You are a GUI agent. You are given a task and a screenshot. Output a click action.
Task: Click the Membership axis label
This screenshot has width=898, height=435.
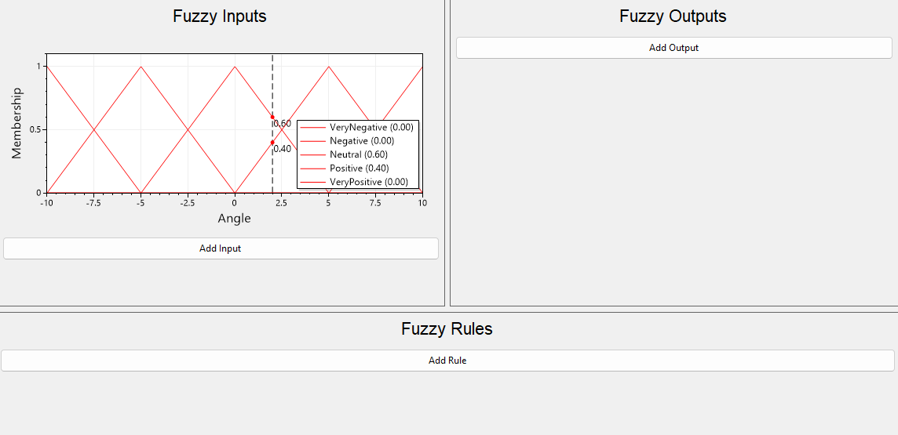(x=16, y=123)
